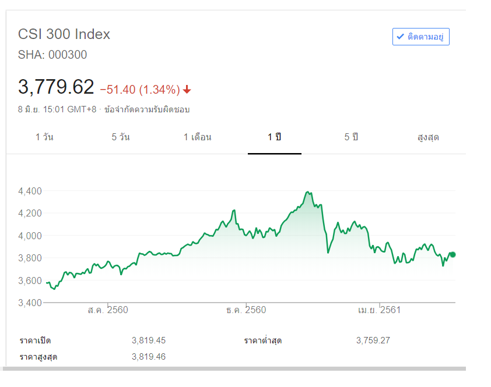The height and width of the screenshot is (387, 491).
Task: Click the ราคาเปิด value 3,819.45
Action: click(149, 340)
